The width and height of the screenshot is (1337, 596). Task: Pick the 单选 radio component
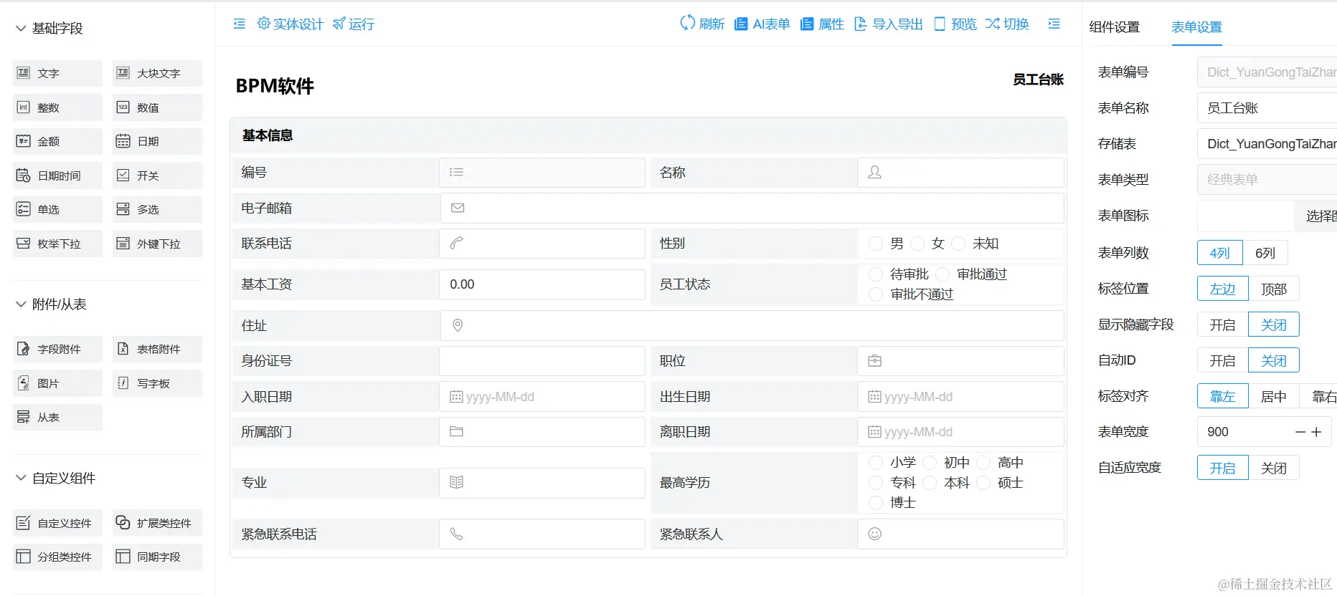57,209
